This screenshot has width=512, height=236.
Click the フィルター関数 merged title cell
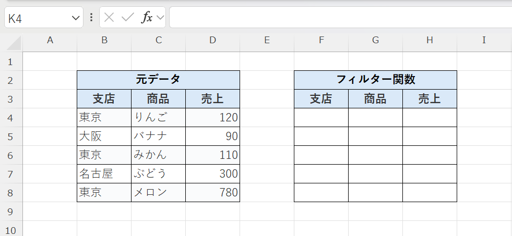coord(375,80)
